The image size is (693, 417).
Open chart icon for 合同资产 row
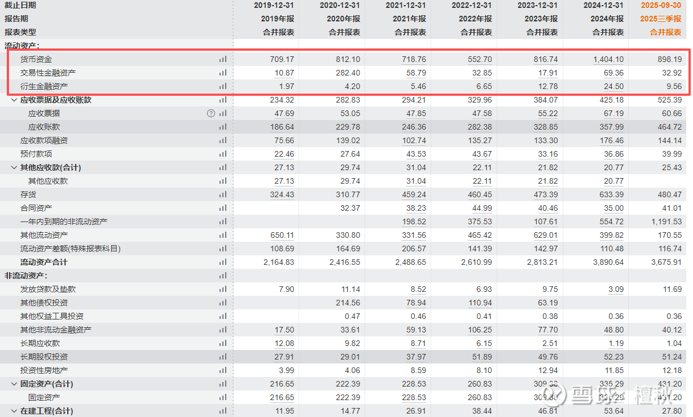[223, 208]
